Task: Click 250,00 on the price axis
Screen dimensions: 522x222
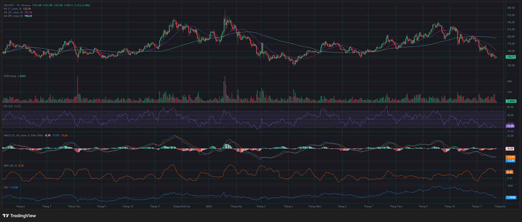Action: pos(511,22)
